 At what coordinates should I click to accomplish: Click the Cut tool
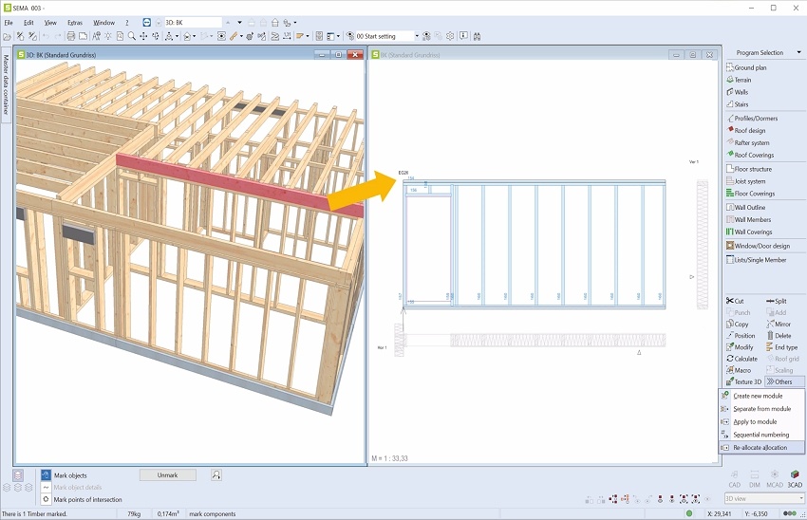tap(735, 301)
